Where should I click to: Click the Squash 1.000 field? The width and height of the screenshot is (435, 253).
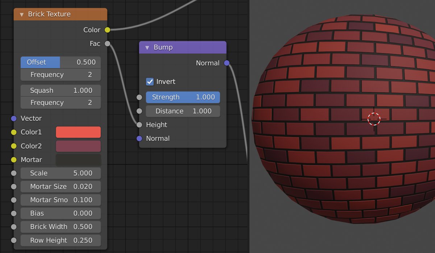pos(61,91)
